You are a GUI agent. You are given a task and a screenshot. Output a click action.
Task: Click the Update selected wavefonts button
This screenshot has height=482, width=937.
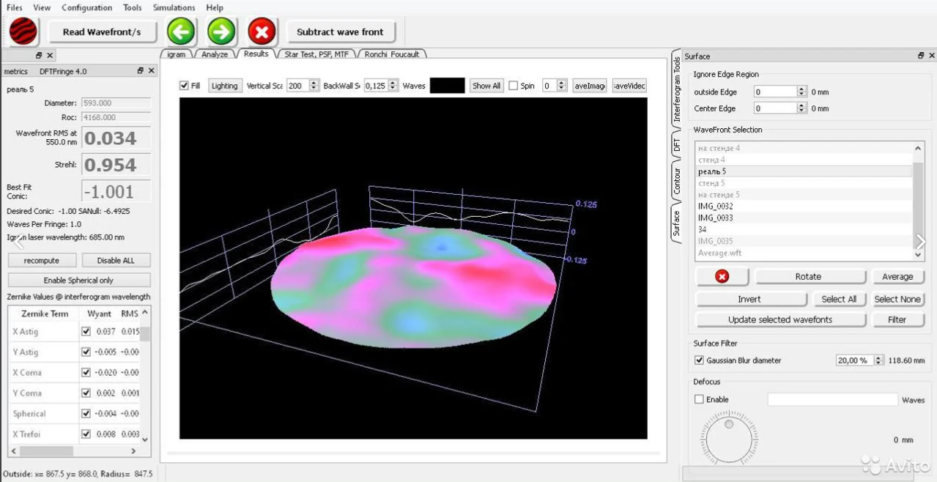pyautogui.click(x=780, y=319)
